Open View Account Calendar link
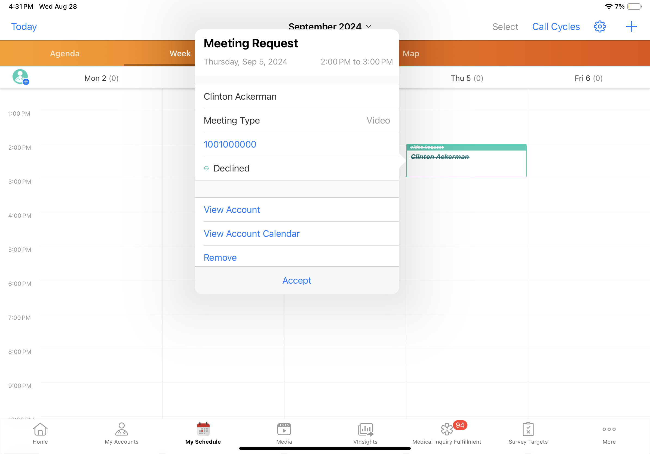 coord(252,234)
